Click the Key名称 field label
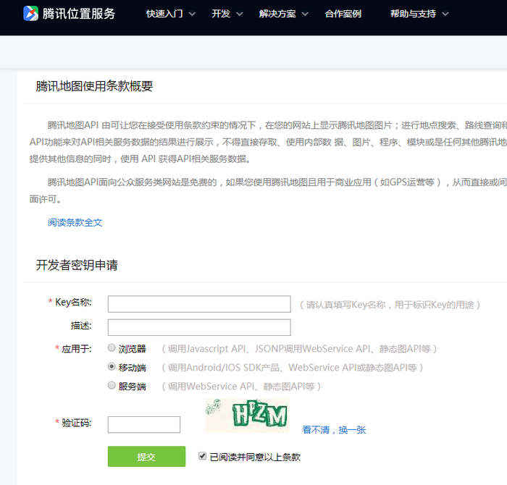Image resolution: width=507 pixels, height=485 pixels. point(73,302)
